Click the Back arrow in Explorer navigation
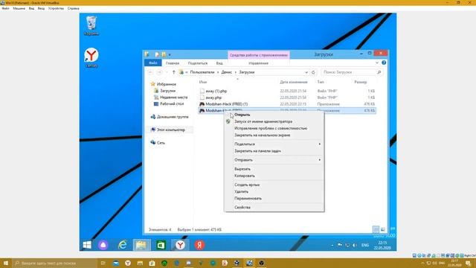The image size is (476, 268). 150,72
